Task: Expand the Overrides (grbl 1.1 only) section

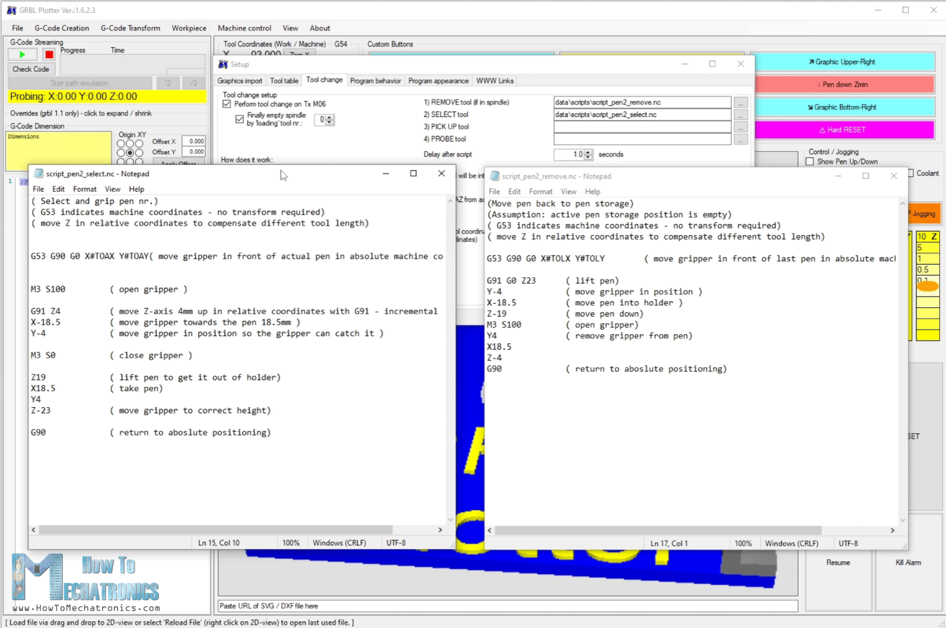Action: point(80,113)
